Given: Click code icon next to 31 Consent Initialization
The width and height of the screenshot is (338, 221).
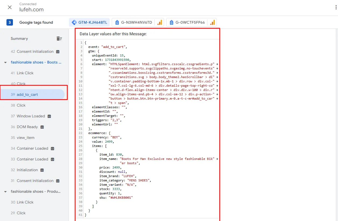Looking at the screenshot, I should coord(58,181).
